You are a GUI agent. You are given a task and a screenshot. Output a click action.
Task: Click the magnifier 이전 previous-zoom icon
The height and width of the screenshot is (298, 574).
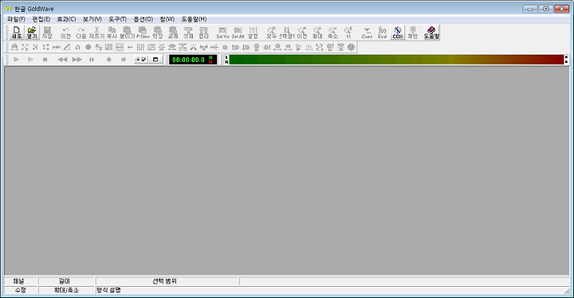[x=302, y=33]
